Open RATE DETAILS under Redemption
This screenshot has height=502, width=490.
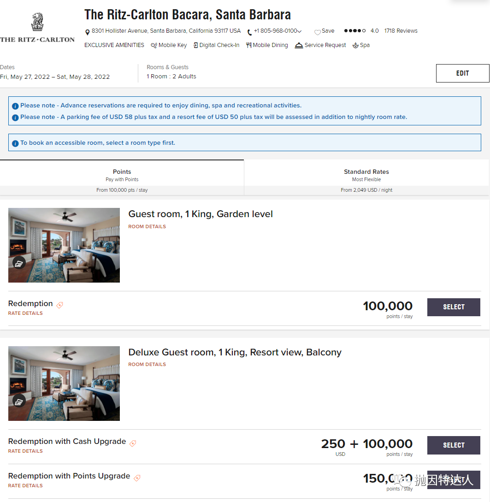click(25, 313)
